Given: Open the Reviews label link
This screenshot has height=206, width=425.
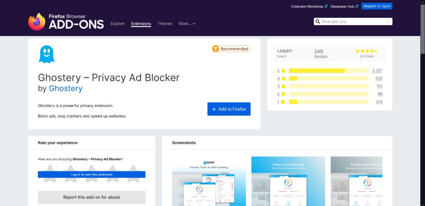Looking at the screenshot, I should tap(321, 56).
